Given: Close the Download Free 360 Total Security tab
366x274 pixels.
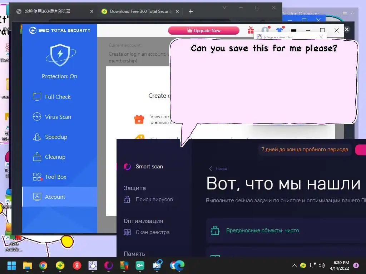Looking at the screenshot, I should [x=177, y=11].
